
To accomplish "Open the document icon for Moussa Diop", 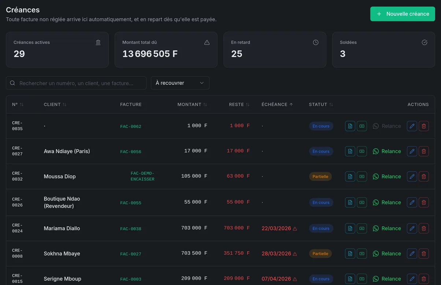I will point(350,176).
